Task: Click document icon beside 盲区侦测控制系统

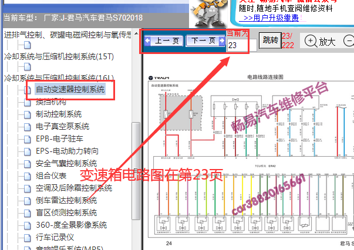Action: (28, 213)
